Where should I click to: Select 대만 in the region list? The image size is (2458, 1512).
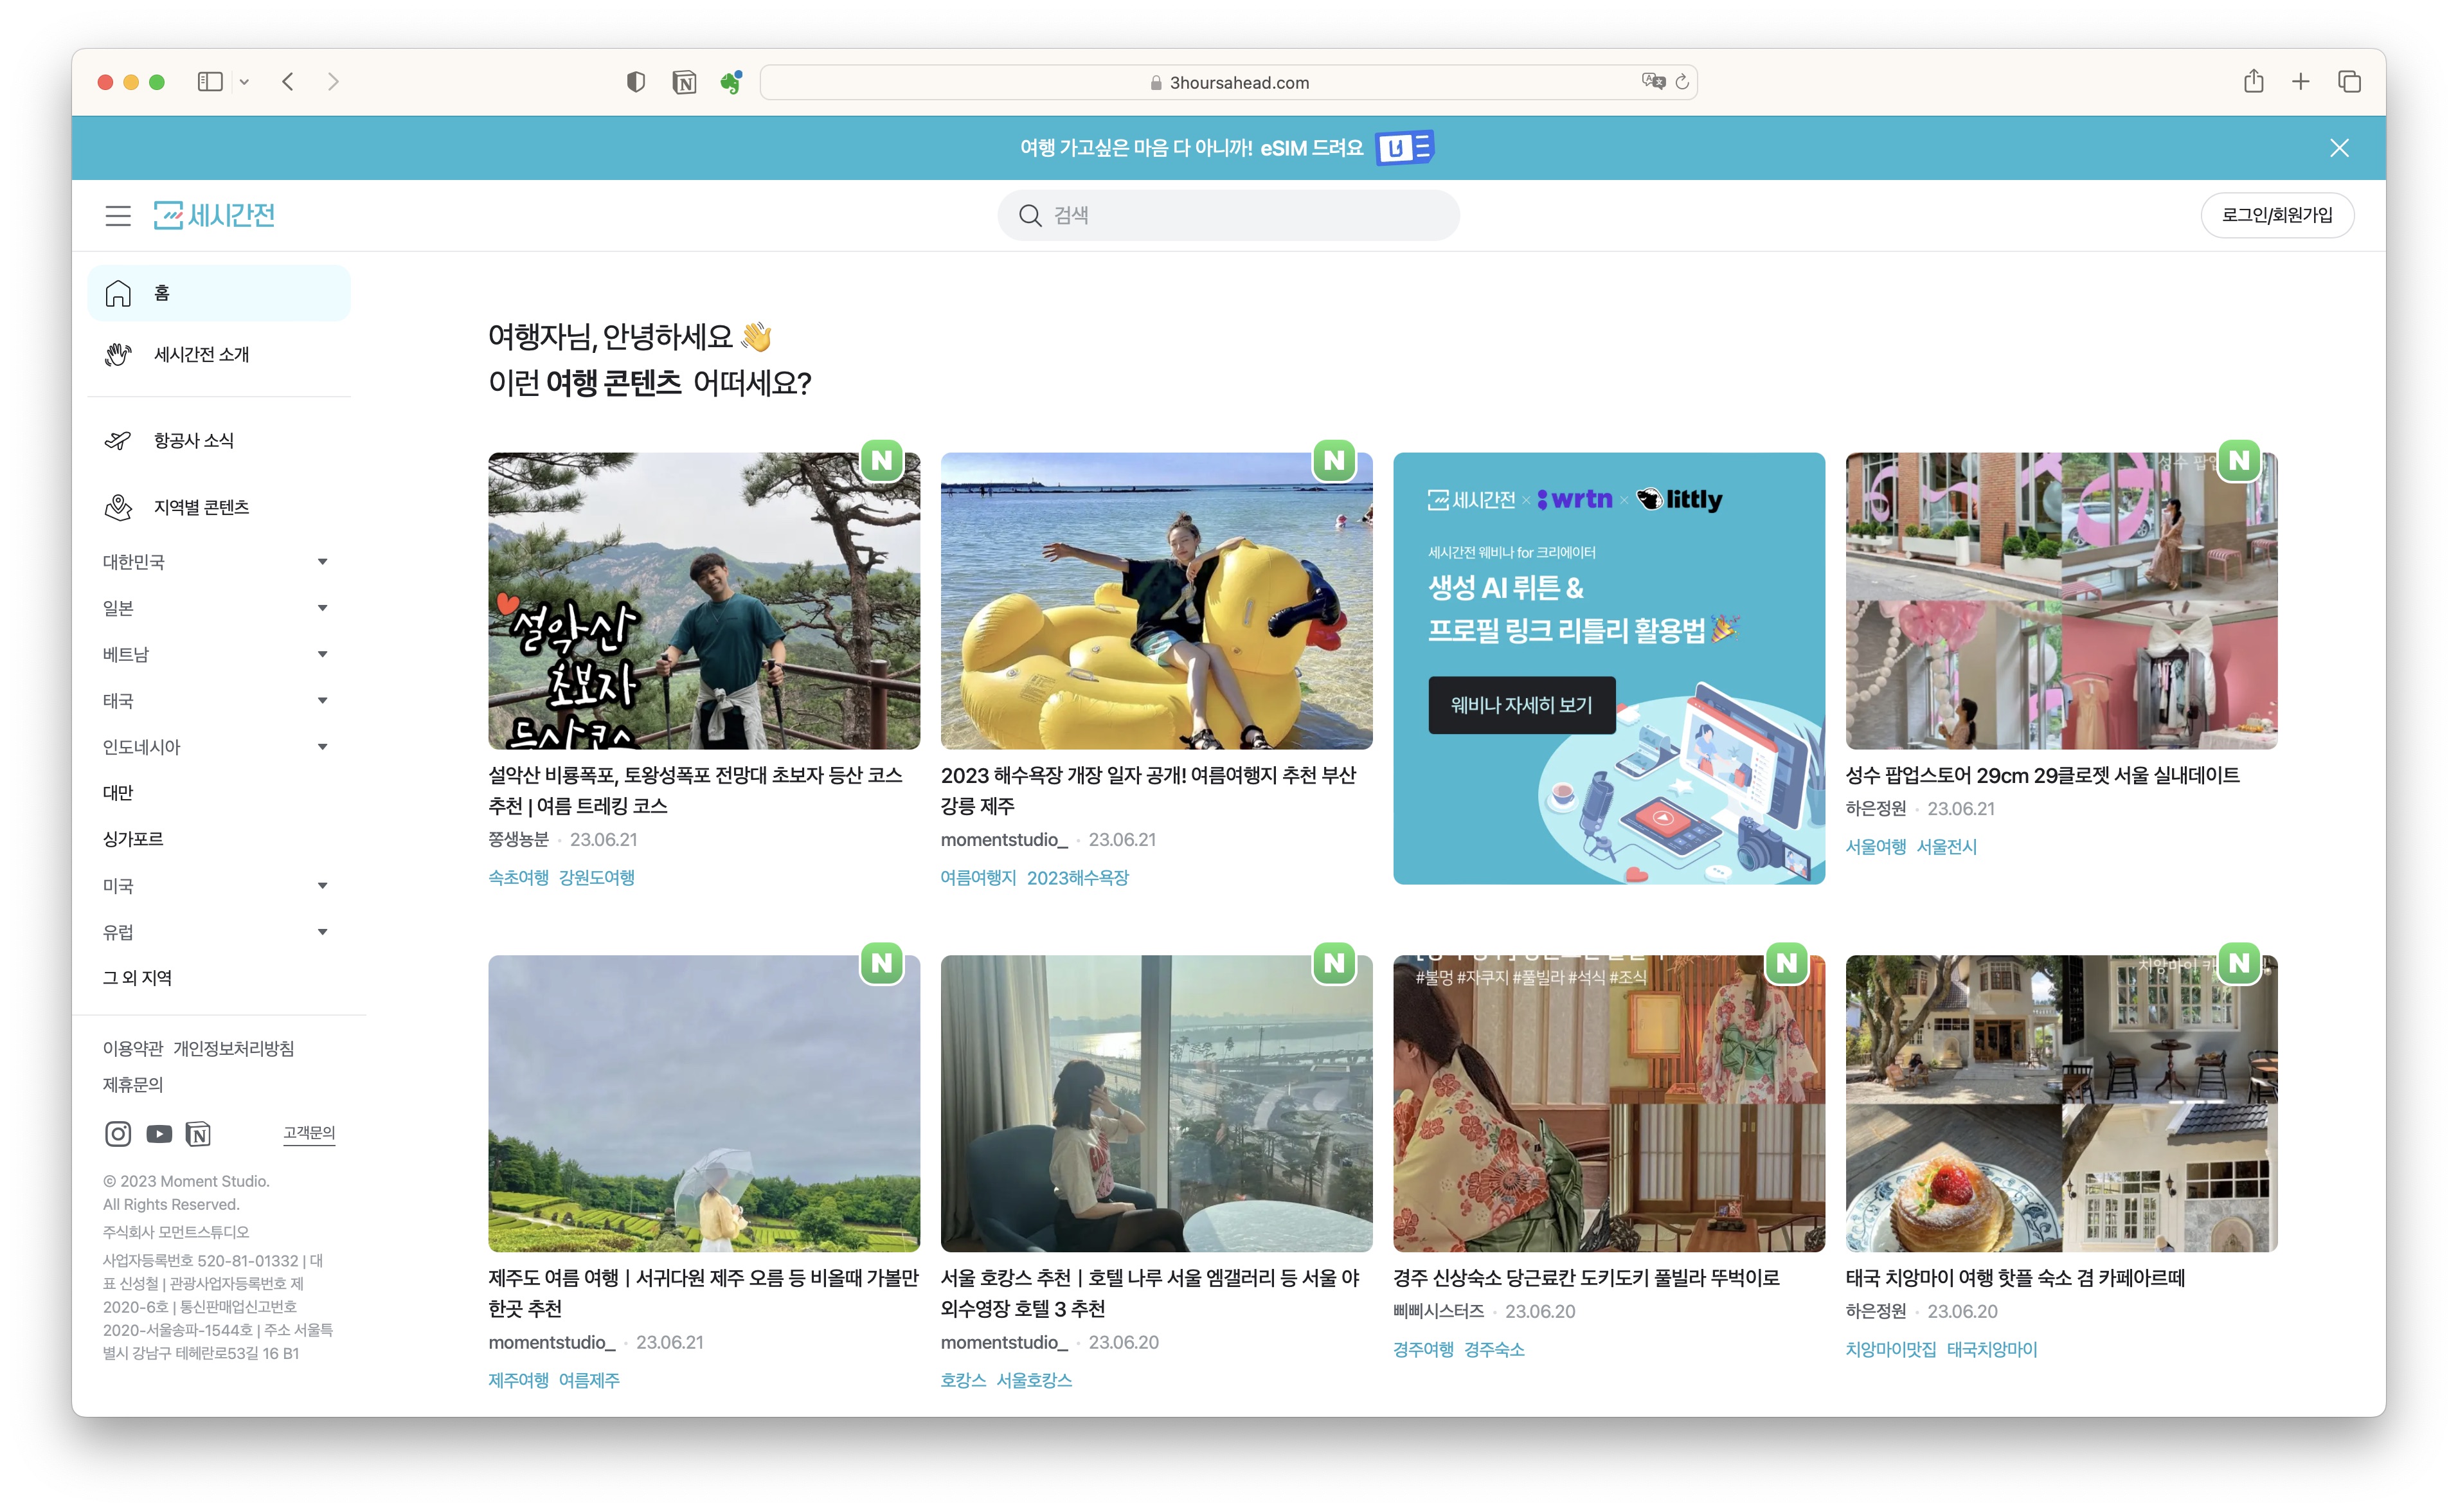(x=118, y=793)
